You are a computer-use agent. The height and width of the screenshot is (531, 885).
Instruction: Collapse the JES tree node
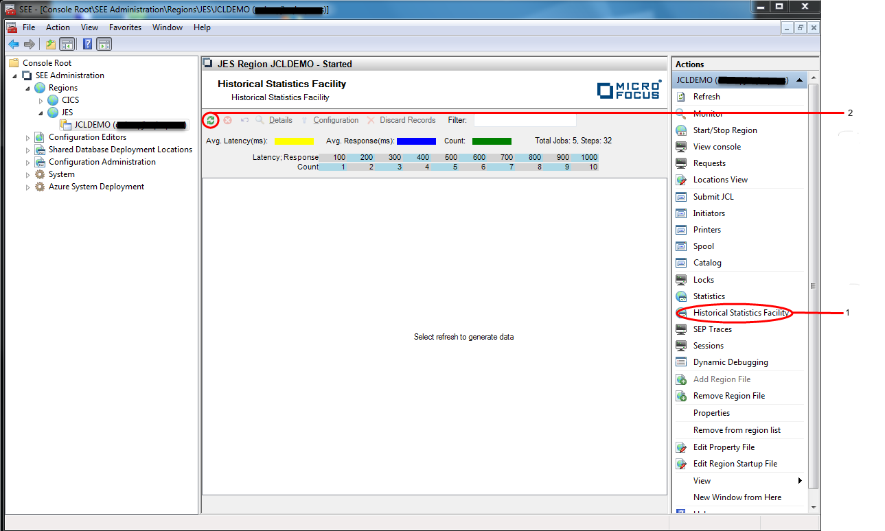pos(41,113)
